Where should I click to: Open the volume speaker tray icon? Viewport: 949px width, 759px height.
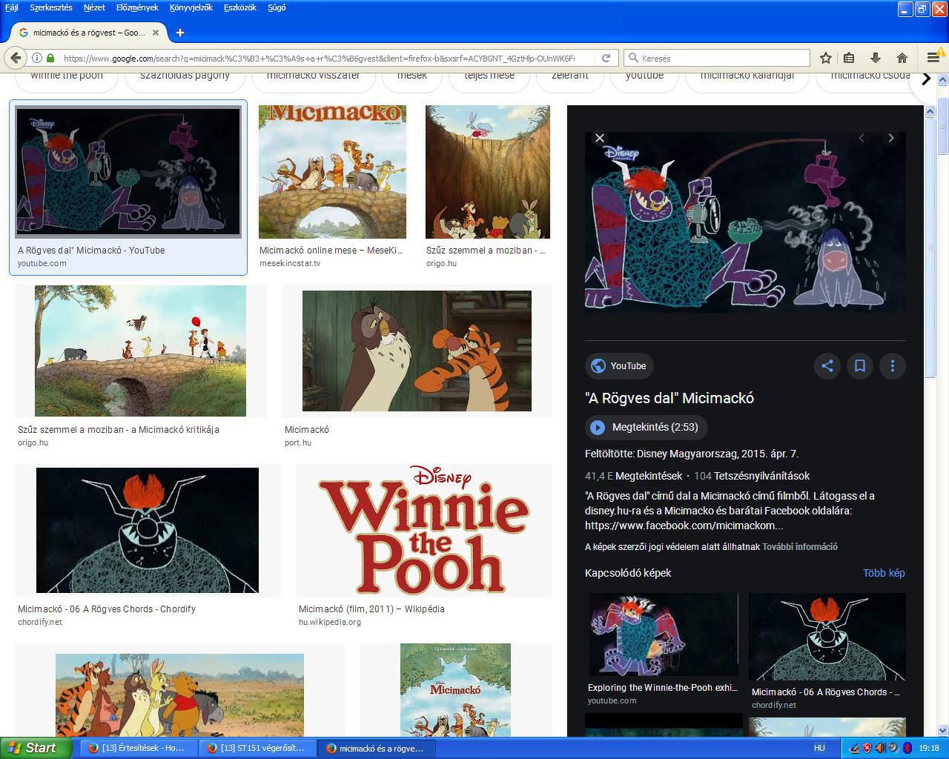[880, 748]
